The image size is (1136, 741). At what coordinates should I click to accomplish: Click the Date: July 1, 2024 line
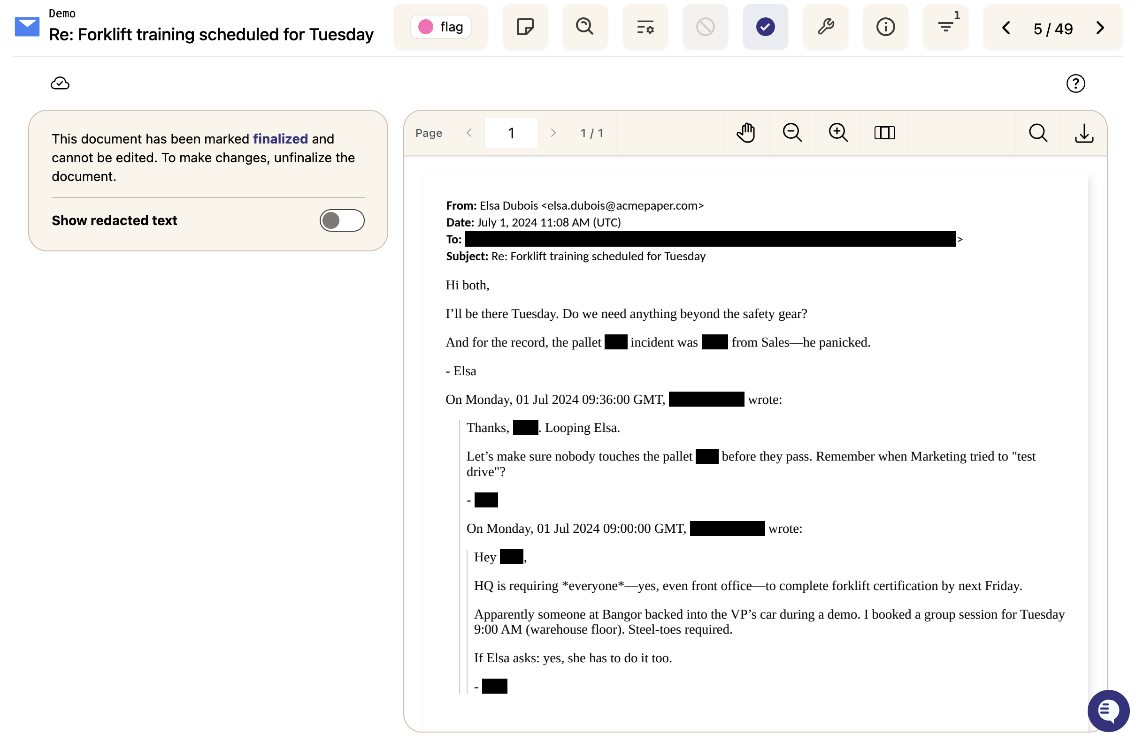pyautogui.click(x=533, y=222)
